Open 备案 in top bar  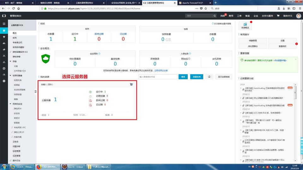(247, 16)
